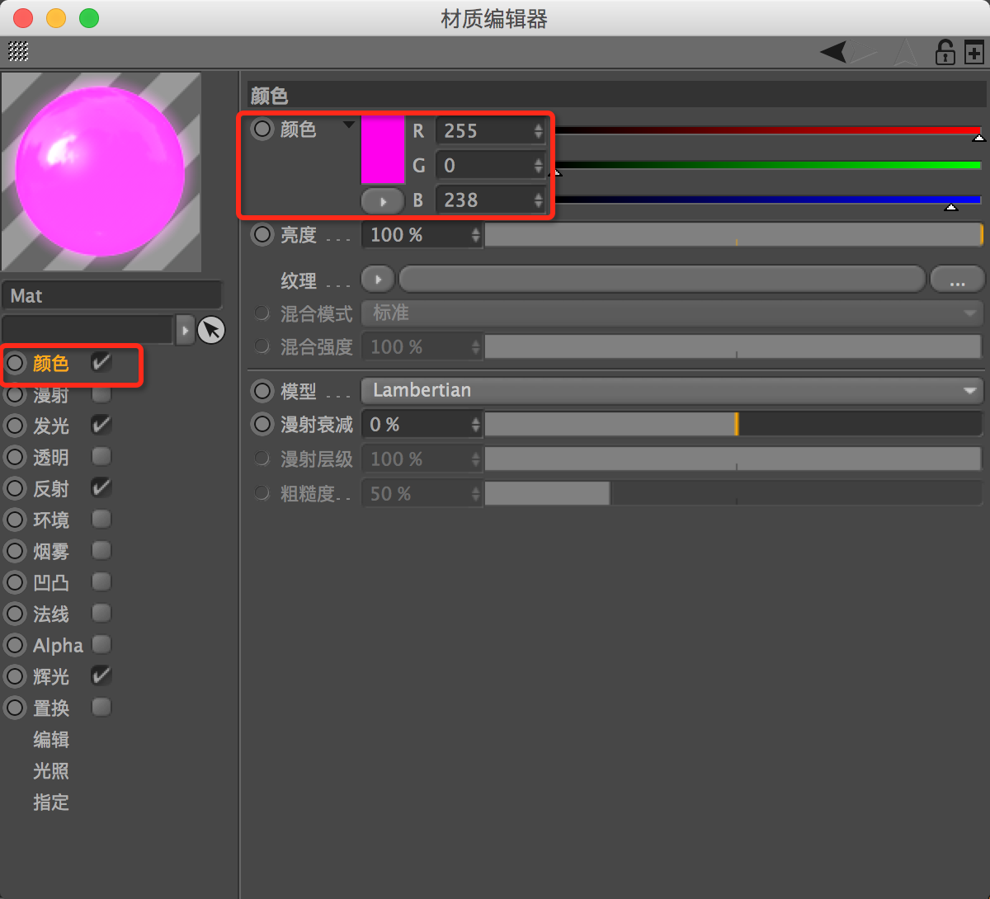The width and height of the screenshot is (990, 899).
Task: Click the cursor pick icon beside Mat field
Action: [211, 330]
